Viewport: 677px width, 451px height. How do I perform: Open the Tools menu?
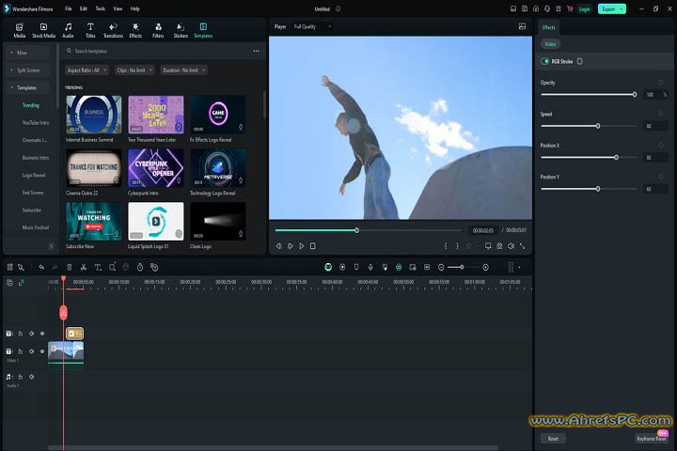pyautogui.click(x=101, y=8)
